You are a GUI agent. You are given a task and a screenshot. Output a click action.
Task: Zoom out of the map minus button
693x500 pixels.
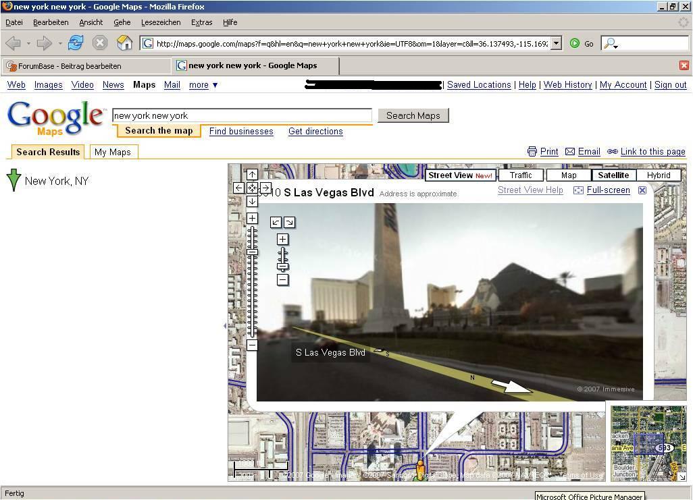252,345
